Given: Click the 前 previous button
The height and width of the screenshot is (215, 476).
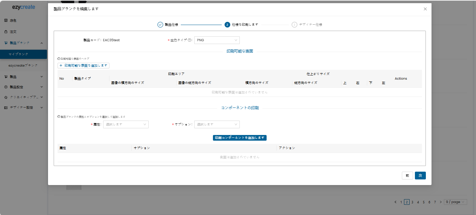Looking at the screenshot, I should coord(407,176).
